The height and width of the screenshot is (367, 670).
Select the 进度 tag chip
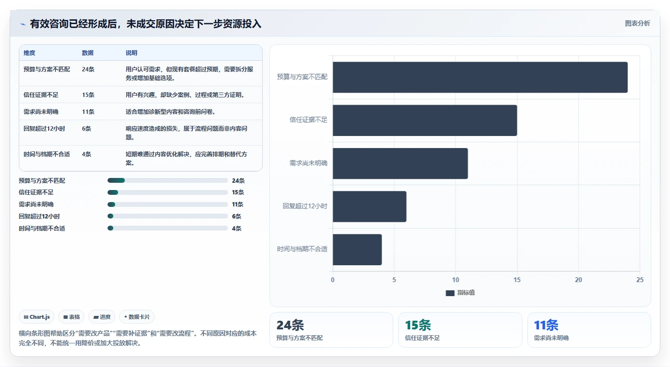[x=102, y=317]
